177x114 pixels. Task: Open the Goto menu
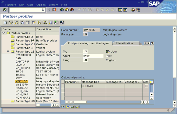pyautogui.click(x=30, y=5)
